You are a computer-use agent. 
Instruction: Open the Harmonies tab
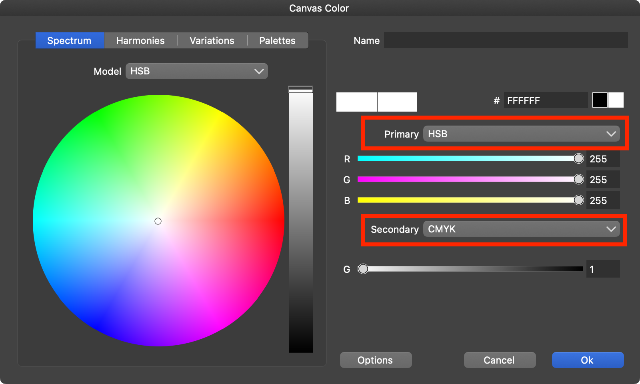point(140,40)
